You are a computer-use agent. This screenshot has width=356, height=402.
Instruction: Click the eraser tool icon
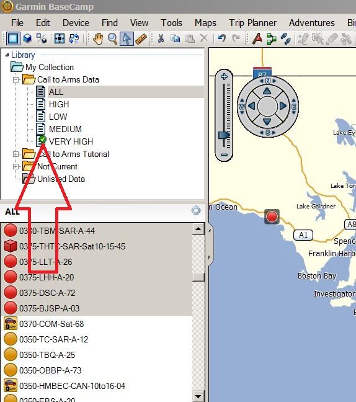tap(332, 38)
